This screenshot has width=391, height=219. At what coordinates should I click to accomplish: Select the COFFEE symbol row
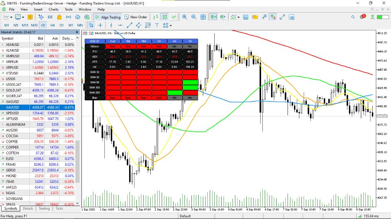point(37,142)
